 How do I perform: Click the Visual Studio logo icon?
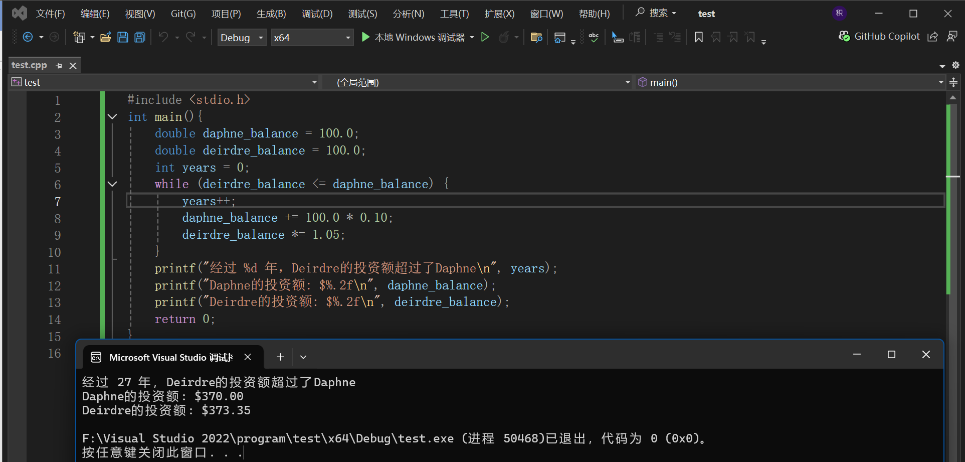click(x=19, y=13)
